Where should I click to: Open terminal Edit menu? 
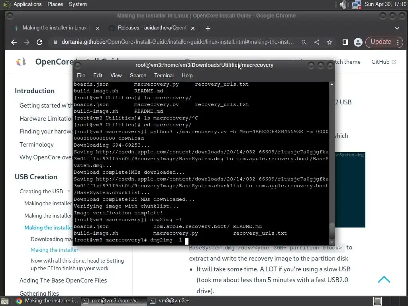(98, 75)
